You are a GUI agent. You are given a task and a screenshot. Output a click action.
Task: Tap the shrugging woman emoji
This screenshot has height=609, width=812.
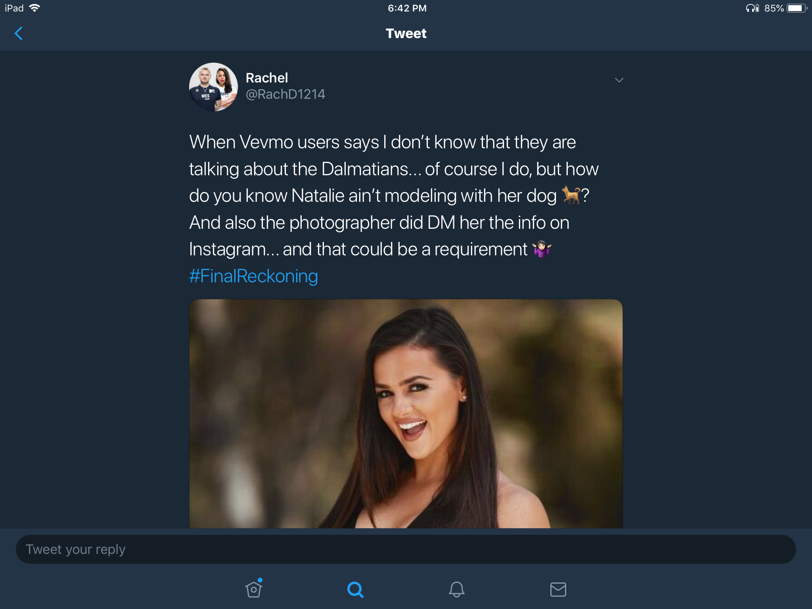coord(542,249)
